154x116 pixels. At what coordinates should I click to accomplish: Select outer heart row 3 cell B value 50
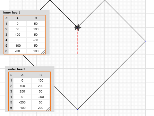(x=41, y=92)
